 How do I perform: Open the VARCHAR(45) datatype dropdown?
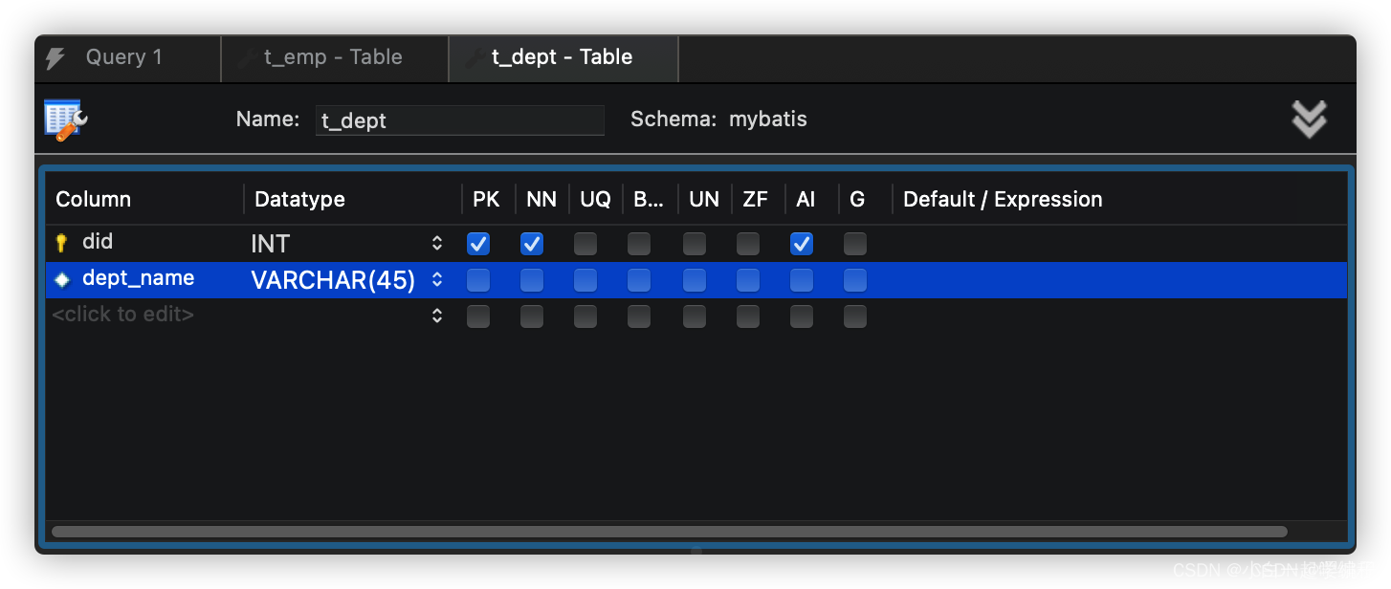coord(437,280)
